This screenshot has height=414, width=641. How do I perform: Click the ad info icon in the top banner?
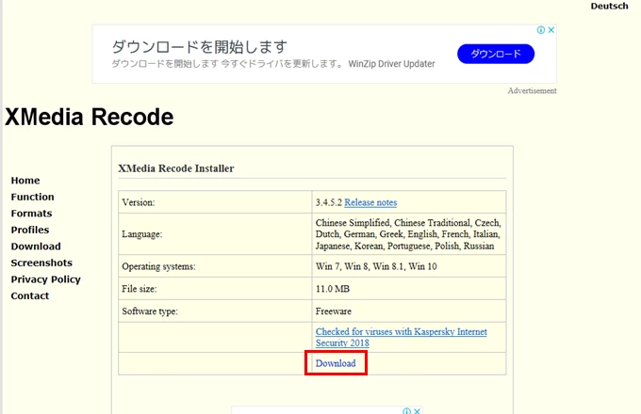(x=541, y=30)
